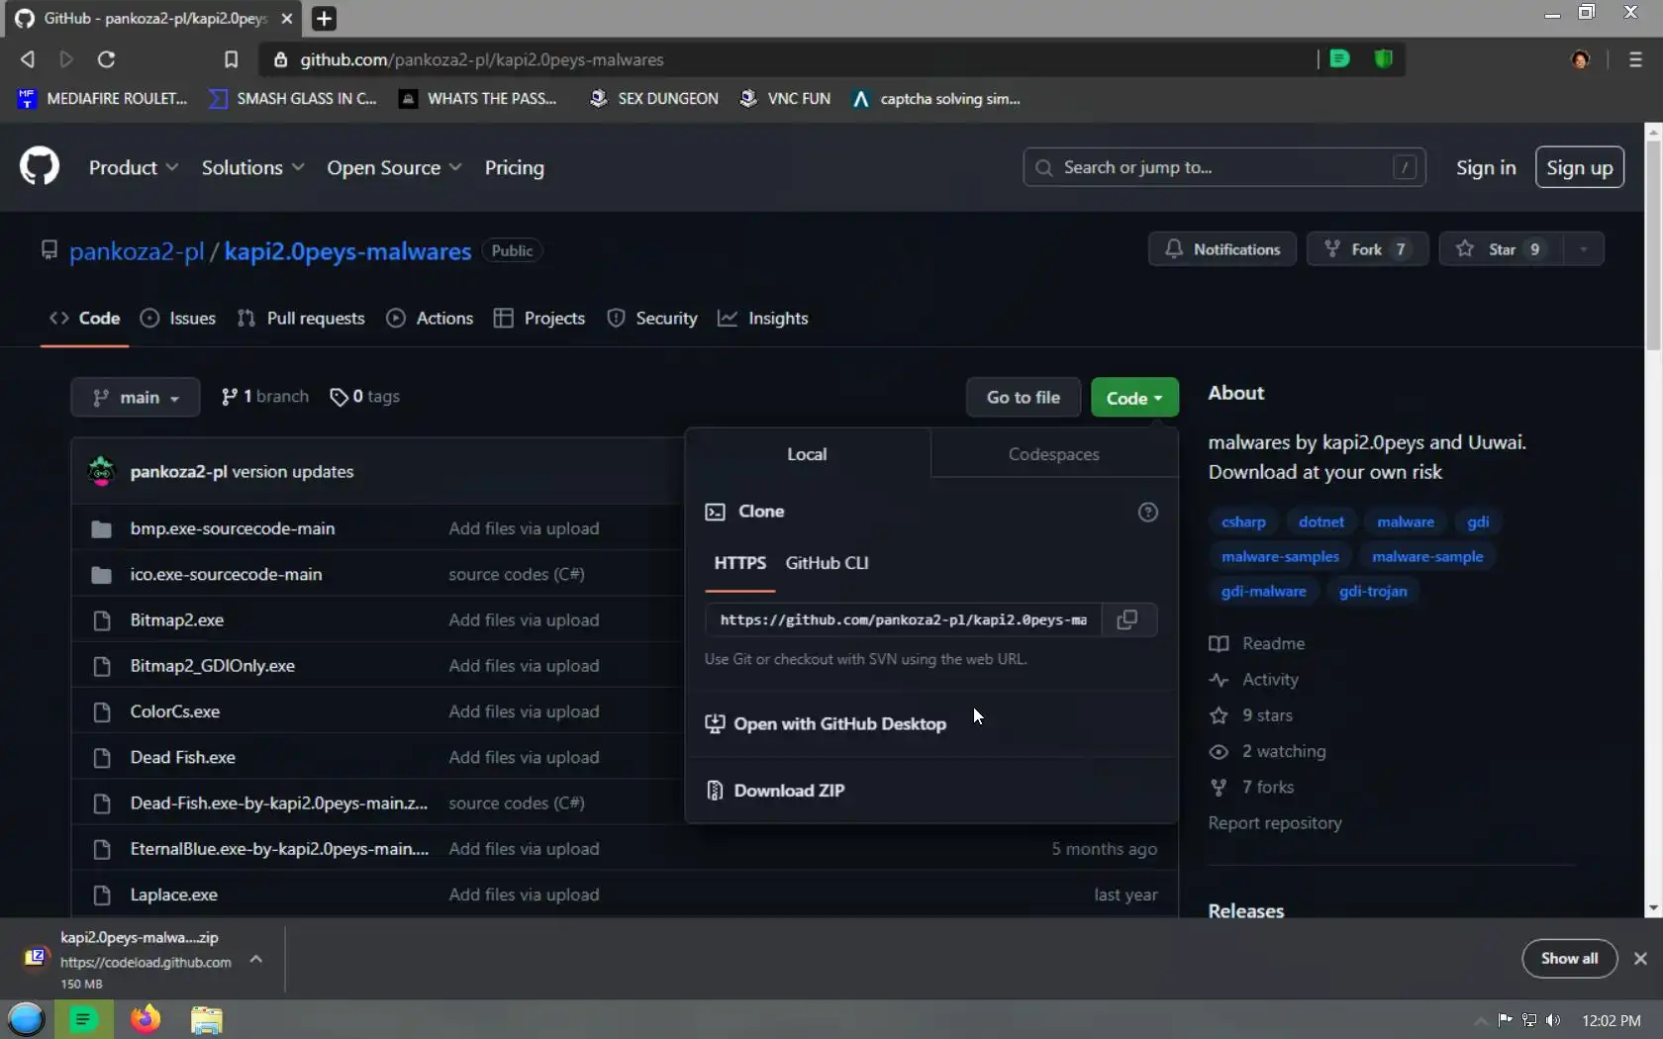Click the Notifications button

pos(1223,249)
